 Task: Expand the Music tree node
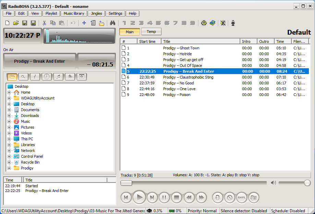tap(9, 121)
